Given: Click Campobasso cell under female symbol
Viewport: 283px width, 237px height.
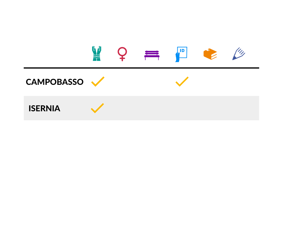Looking at the screenshot, I should [x=122, y=82].
